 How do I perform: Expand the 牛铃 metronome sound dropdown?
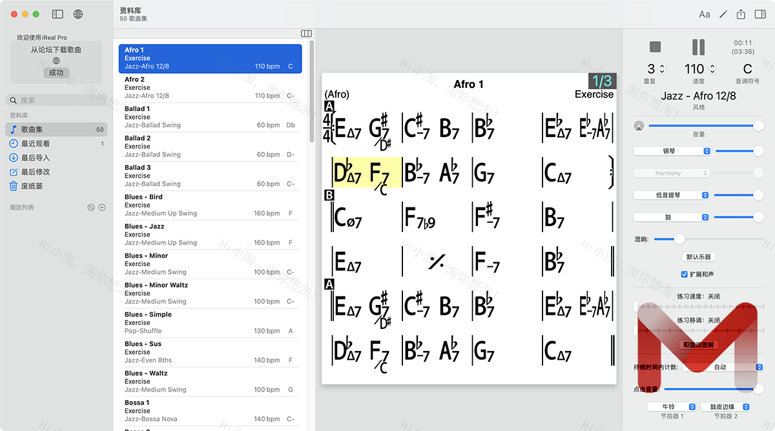[x=672, y=407]
